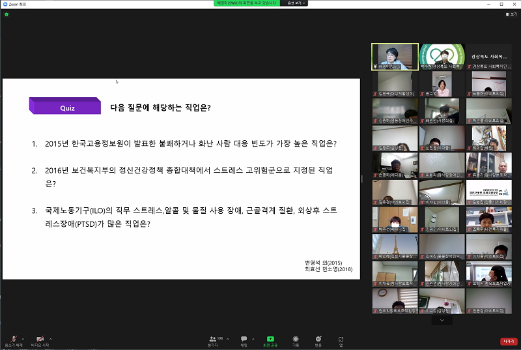The image size is (521, 350).
Task: Minimize the Zoom meeting window
Action: (x=489, y=4)
